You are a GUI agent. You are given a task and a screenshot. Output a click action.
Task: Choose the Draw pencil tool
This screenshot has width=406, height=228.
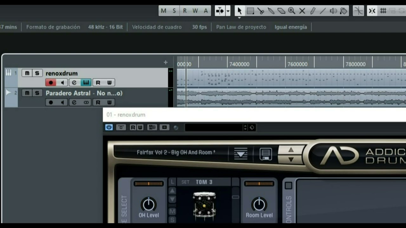(x=313, y=11)
